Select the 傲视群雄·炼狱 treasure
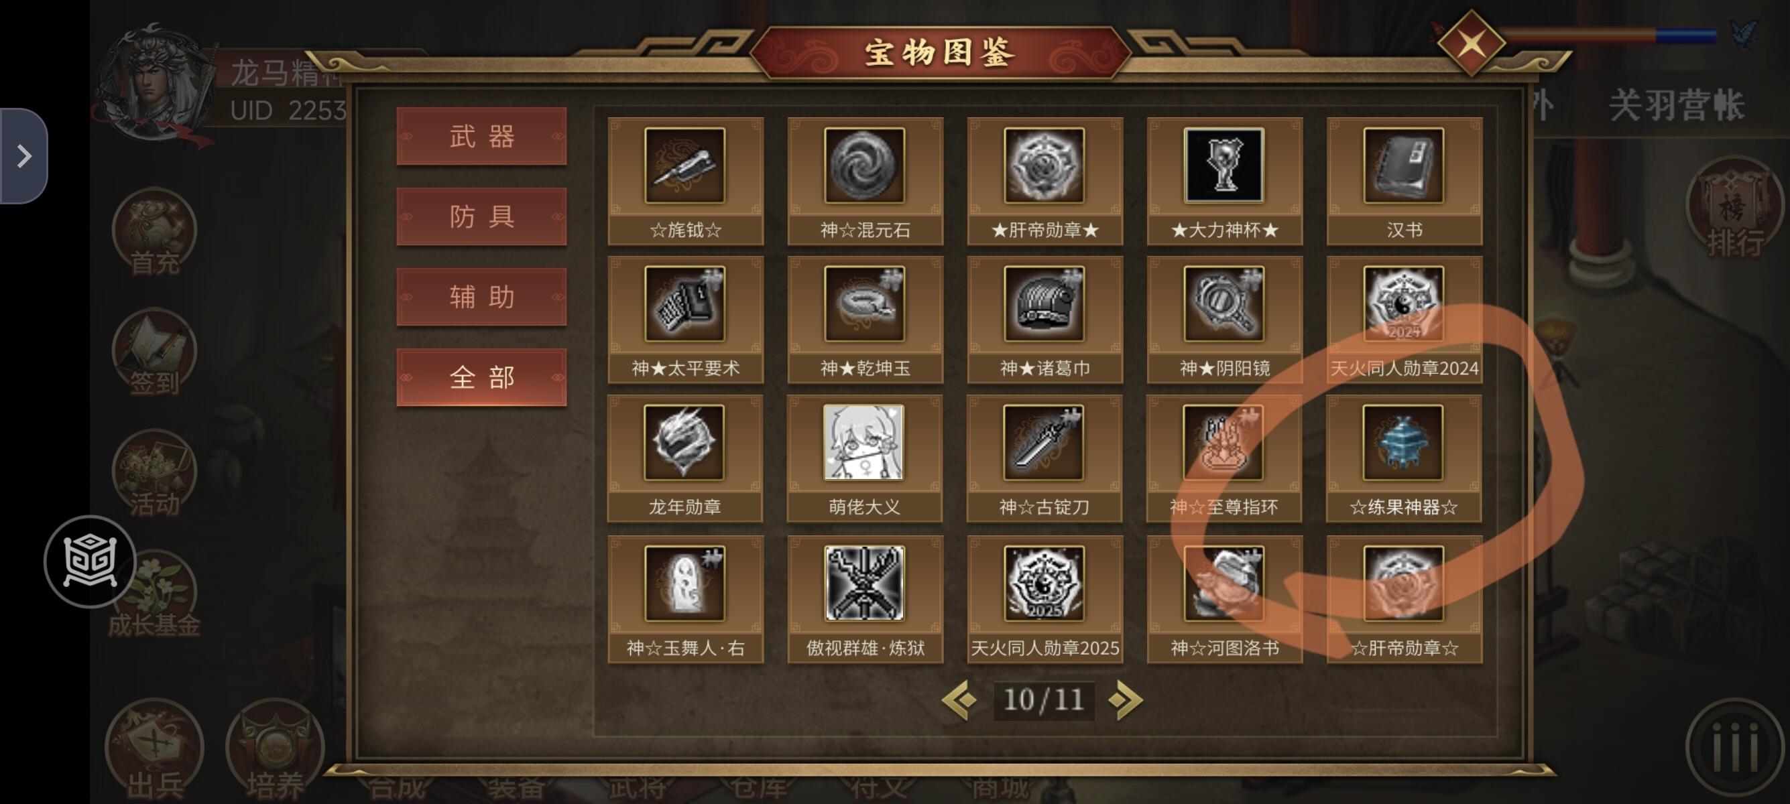 [864, 598]
